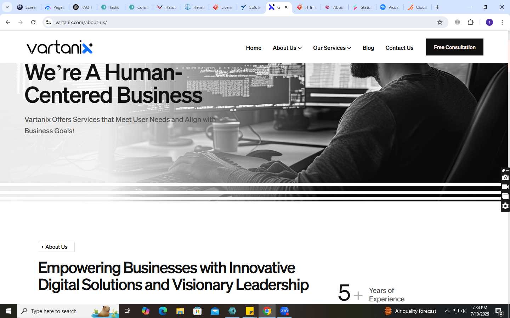
Task: Reload the page with the refresh icon
Action: 33,22
